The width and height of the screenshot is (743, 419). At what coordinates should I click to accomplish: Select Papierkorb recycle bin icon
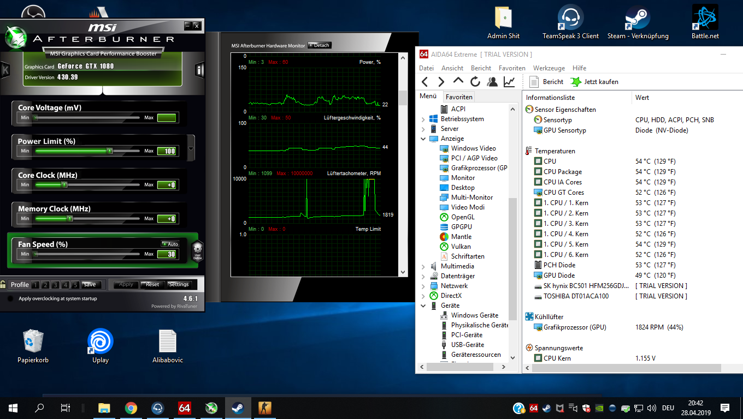[33, 346]
